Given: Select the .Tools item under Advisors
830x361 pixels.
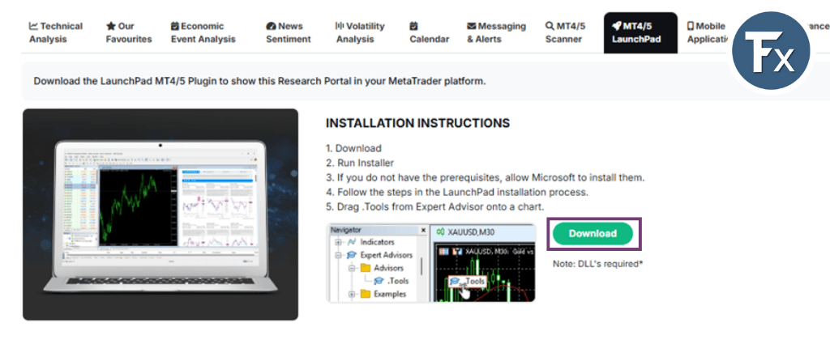Looking at the screenshot, I should (397, 281).
